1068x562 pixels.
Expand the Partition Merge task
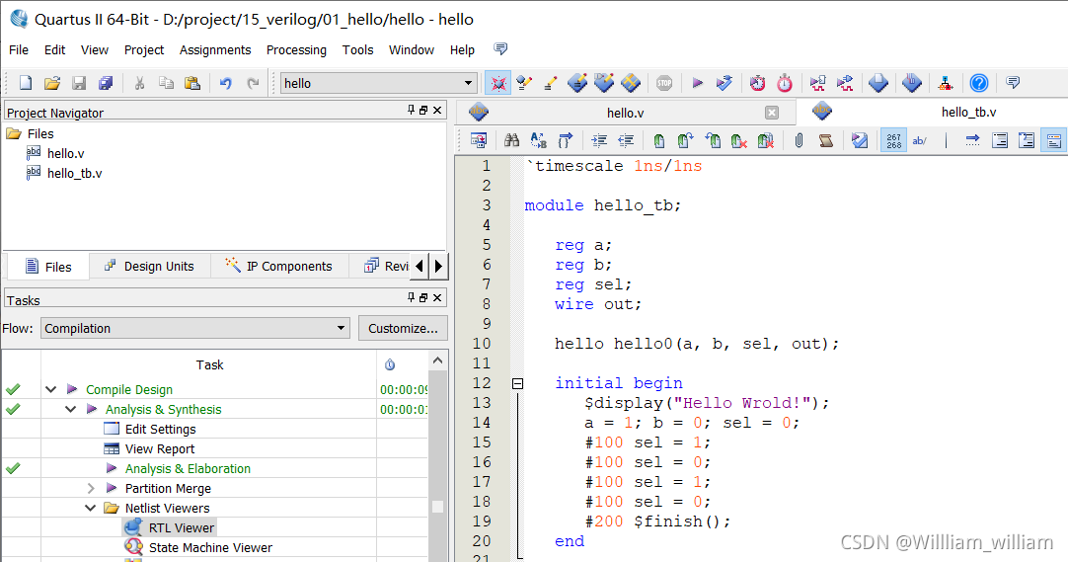91,489
